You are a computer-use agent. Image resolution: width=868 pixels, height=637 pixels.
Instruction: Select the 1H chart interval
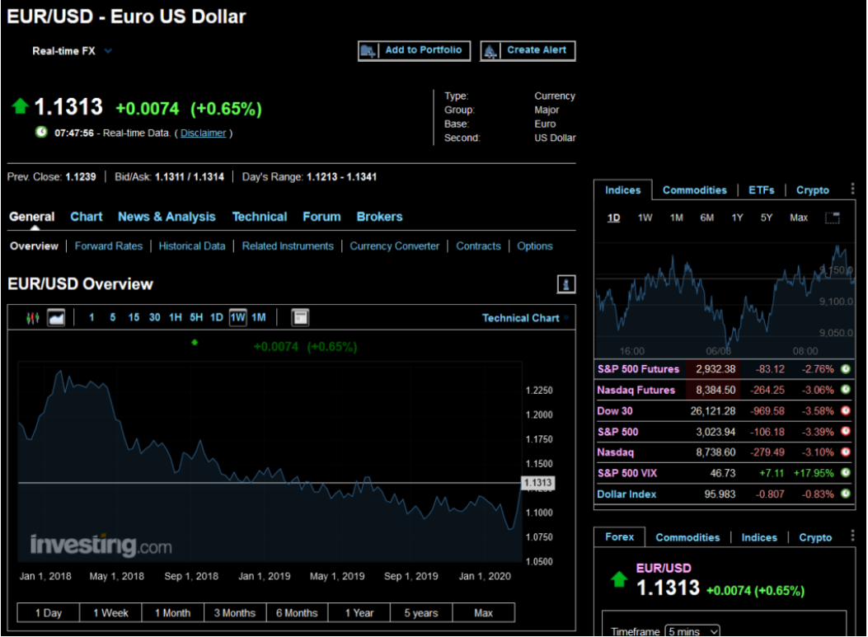[176, 317]
